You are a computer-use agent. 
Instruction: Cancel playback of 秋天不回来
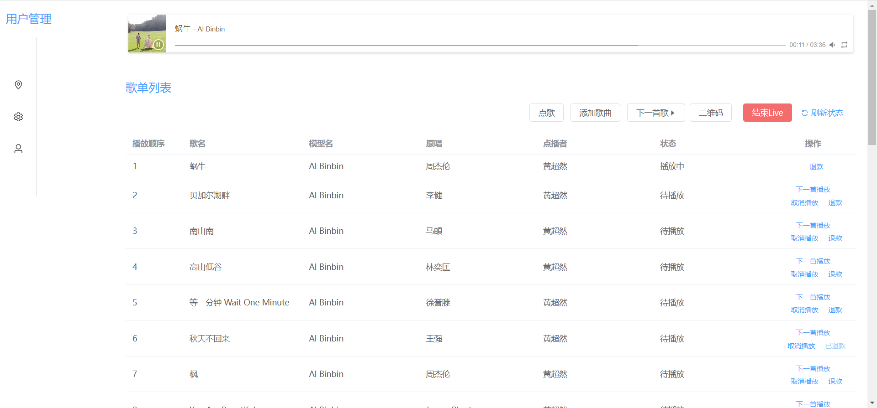click(801, 346)
